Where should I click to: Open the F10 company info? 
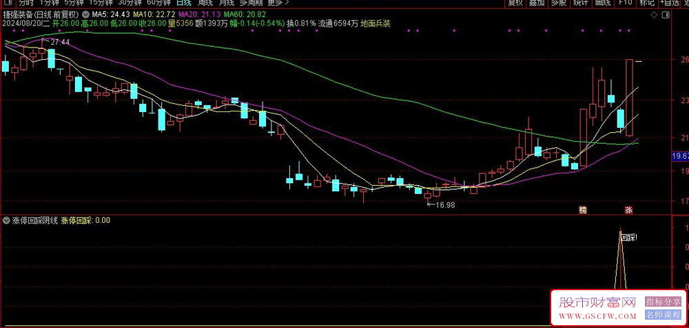625,2
